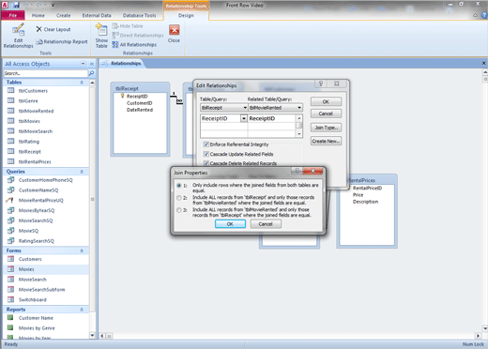Open the tblReceipt Table/Query dropdown

pos(245,108)
